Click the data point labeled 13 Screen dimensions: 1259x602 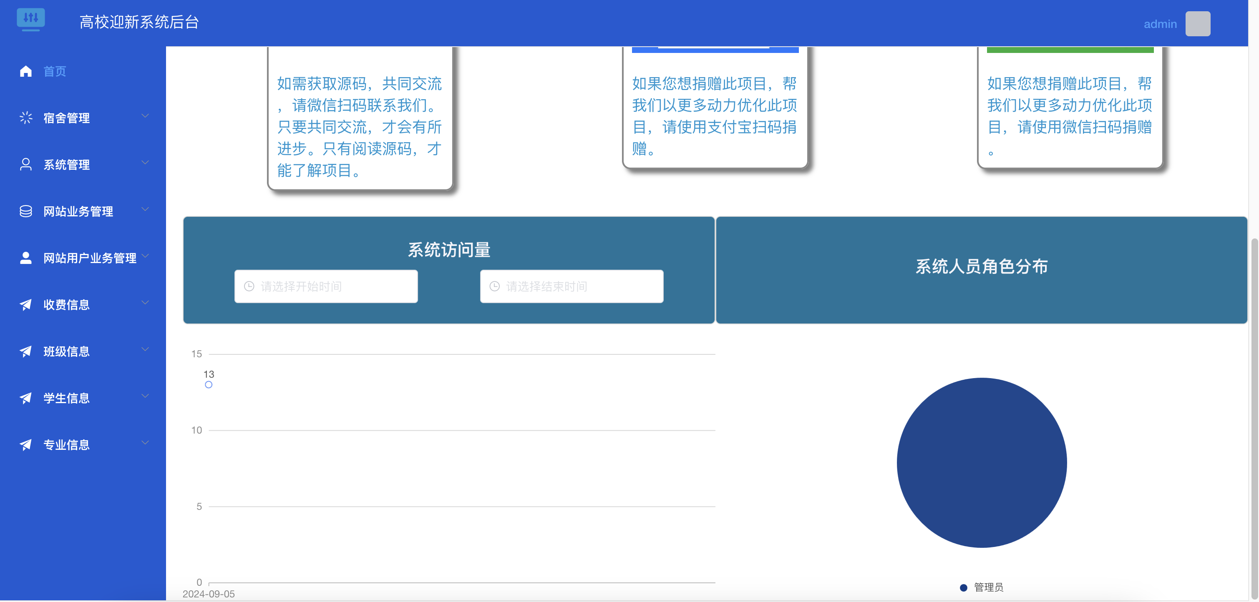coord(209,385)
